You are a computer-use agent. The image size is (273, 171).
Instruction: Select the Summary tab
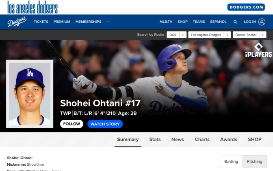click(x=128, y=139)
